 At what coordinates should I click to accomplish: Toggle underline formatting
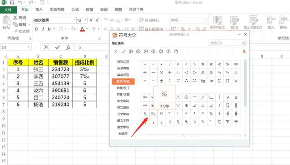tap(49, 29)
